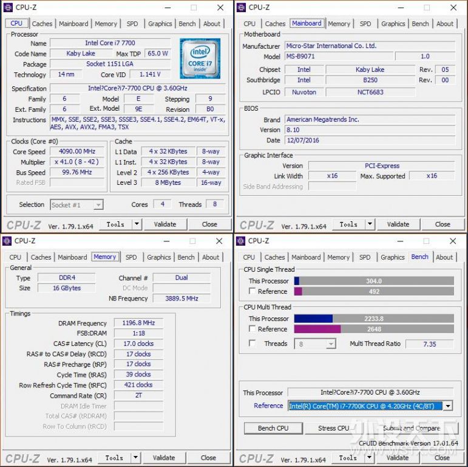Open Tools dropdown arrow in Bench window
This screenshot has width=468, height=467.
tap(370, 457)
